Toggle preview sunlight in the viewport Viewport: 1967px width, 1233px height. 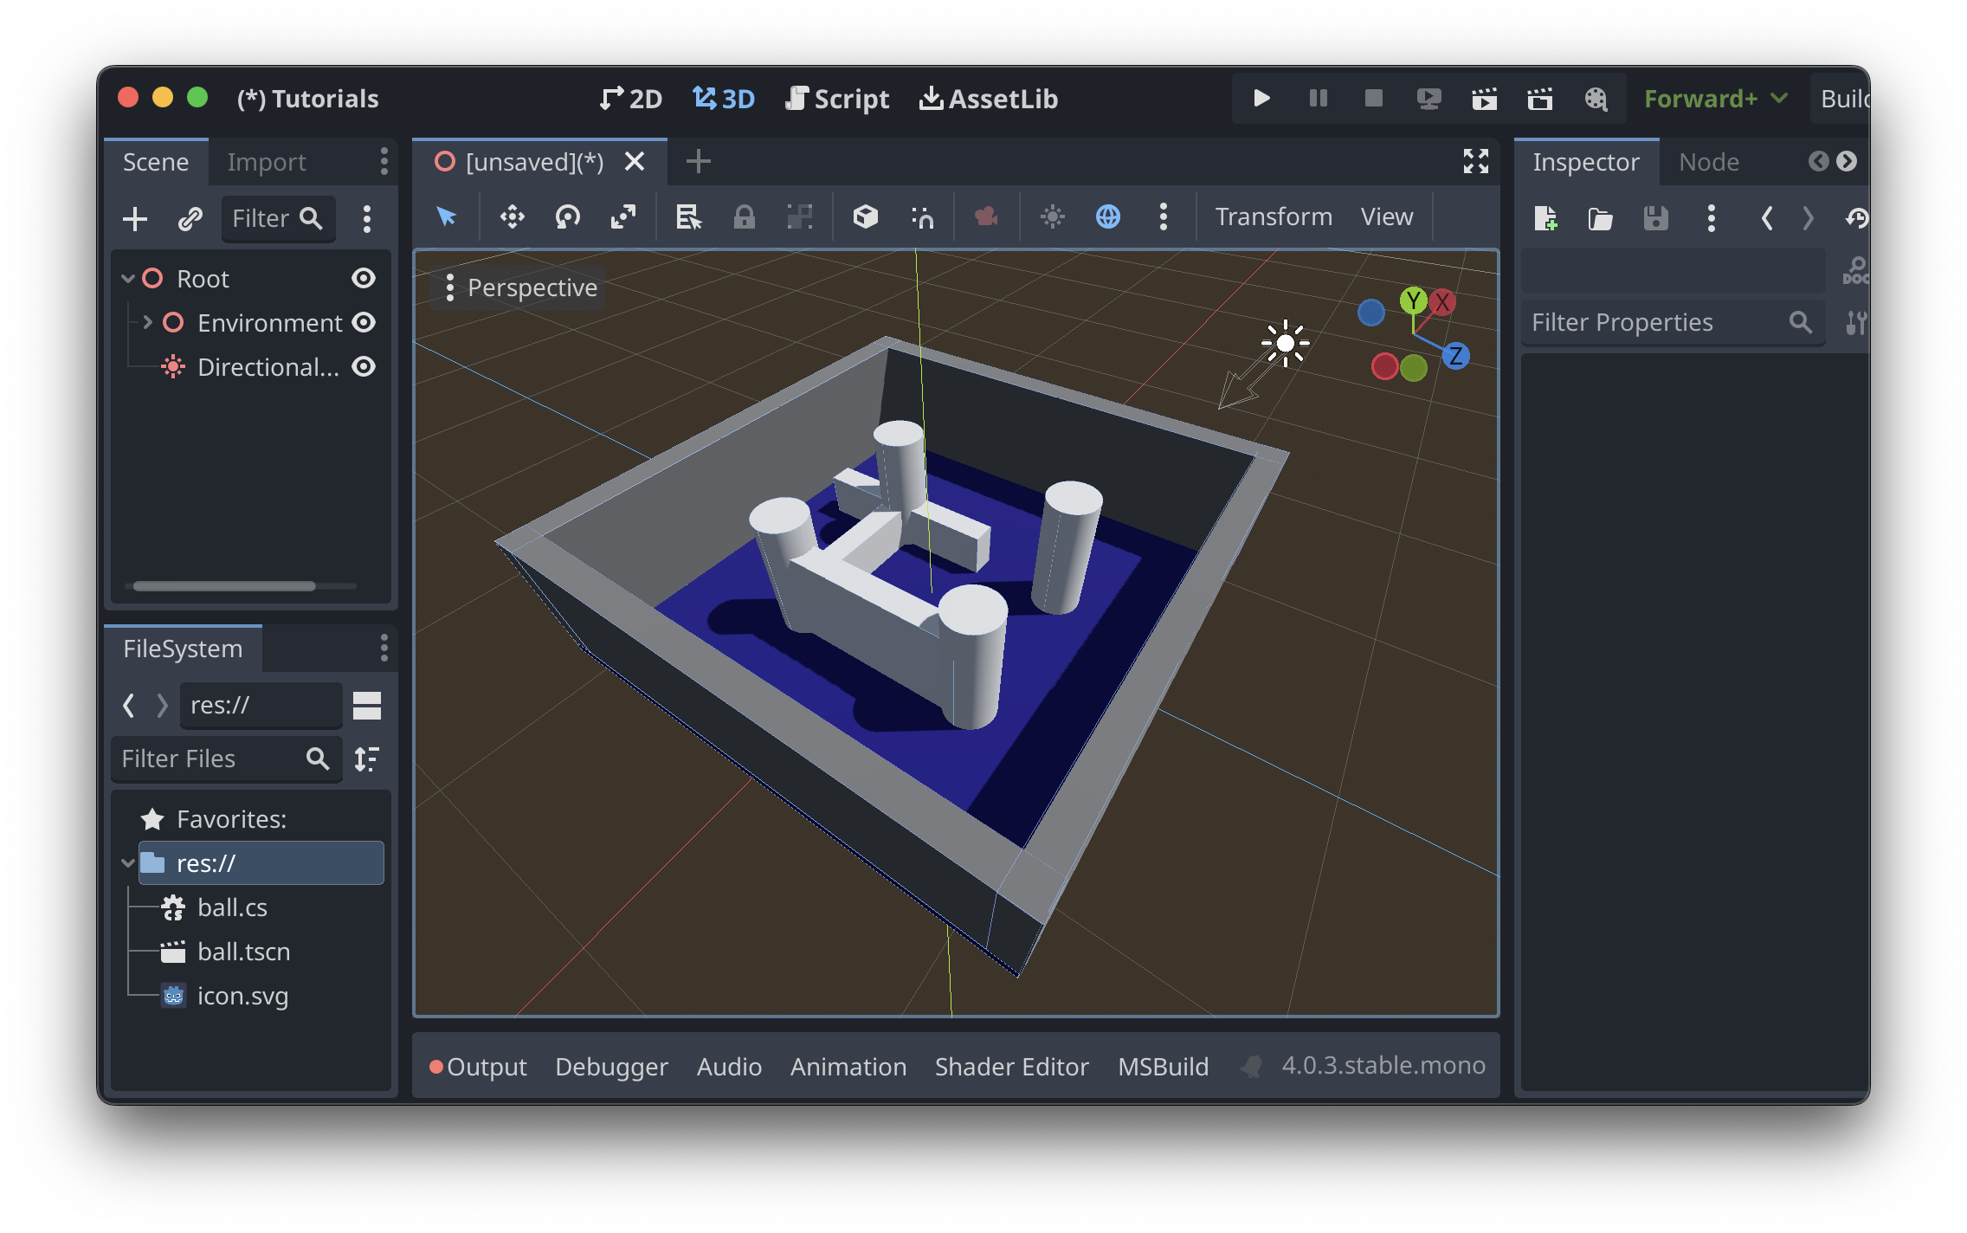tap(1053, 216)
